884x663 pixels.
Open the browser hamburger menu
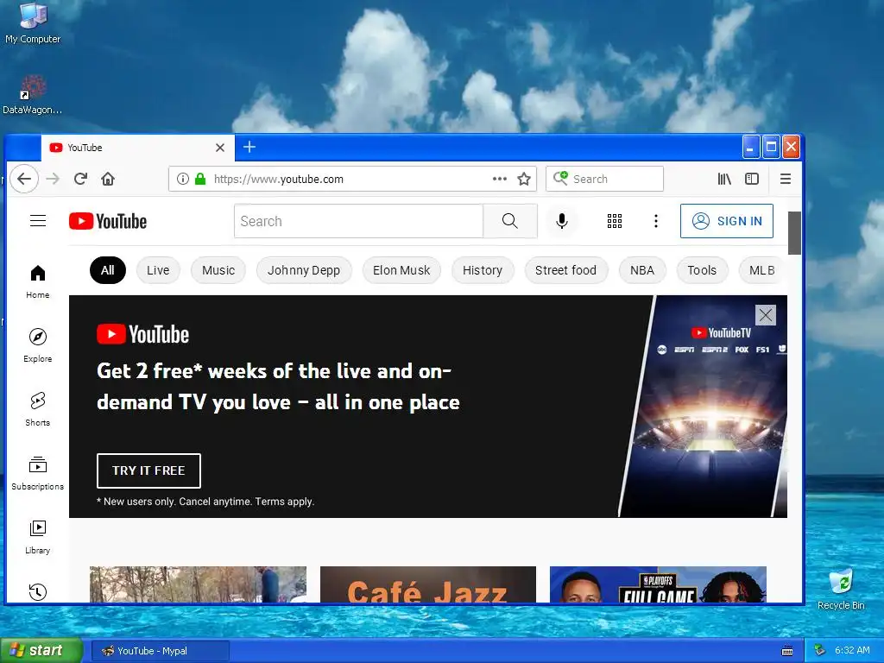pyautogui.click(x=786, y=179)
